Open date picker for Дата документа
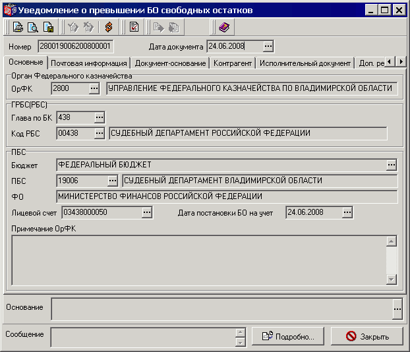Viewport: 410px width, 352px height. tap(268, 46)
